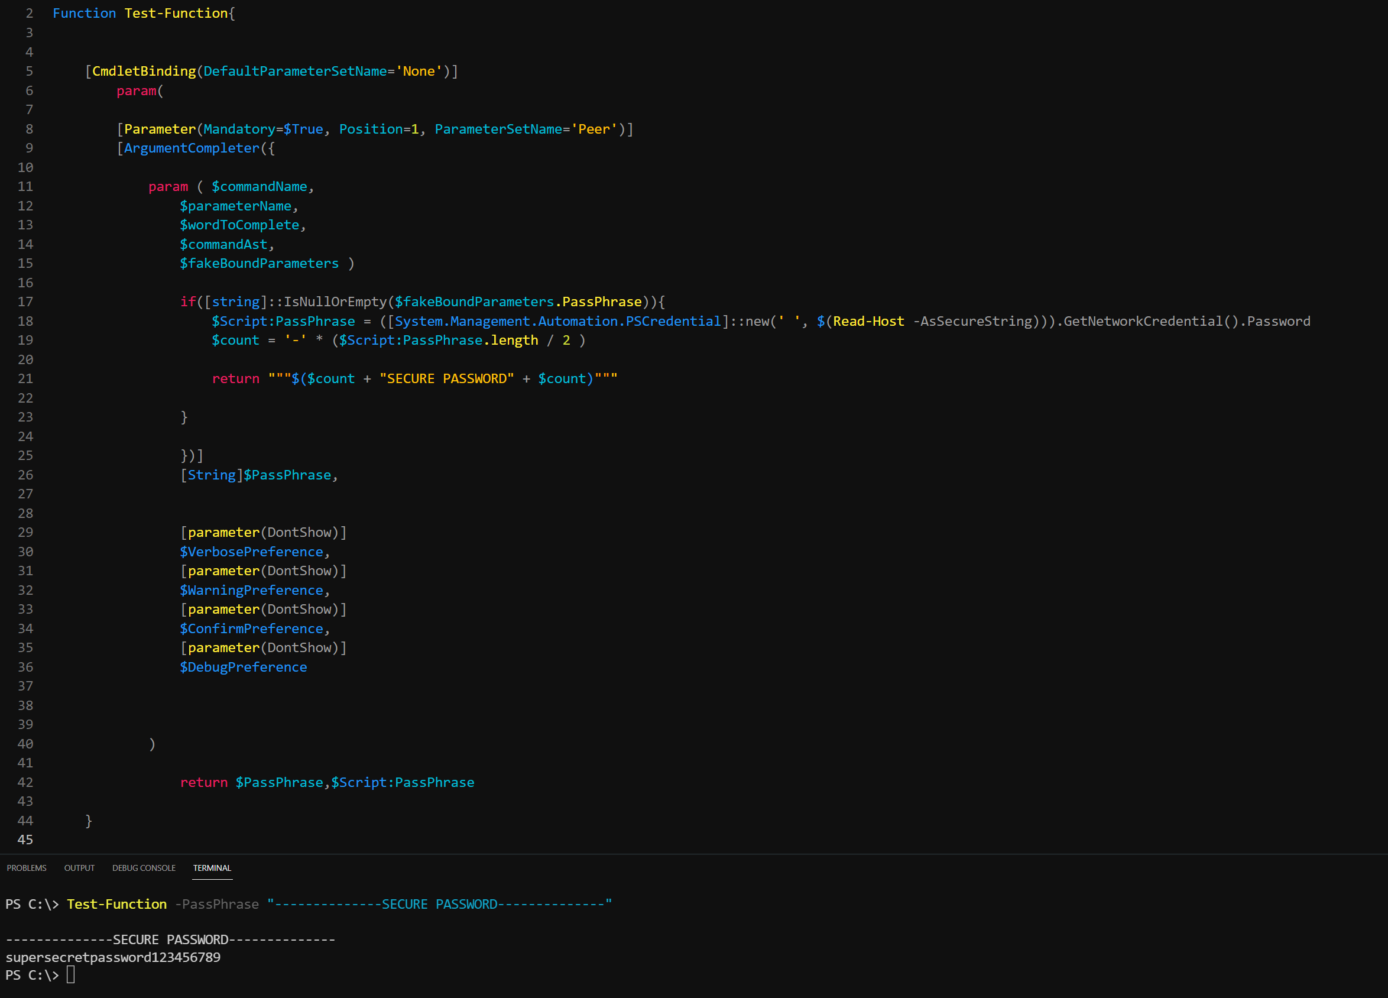This screenshot has height=998, width=1388.
Task: Click '-AsSecureString' parameter text
Action: click(x=972, y=321)
